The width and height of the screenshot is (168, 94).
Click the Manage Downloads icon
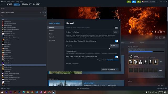[x=78, y=88]
